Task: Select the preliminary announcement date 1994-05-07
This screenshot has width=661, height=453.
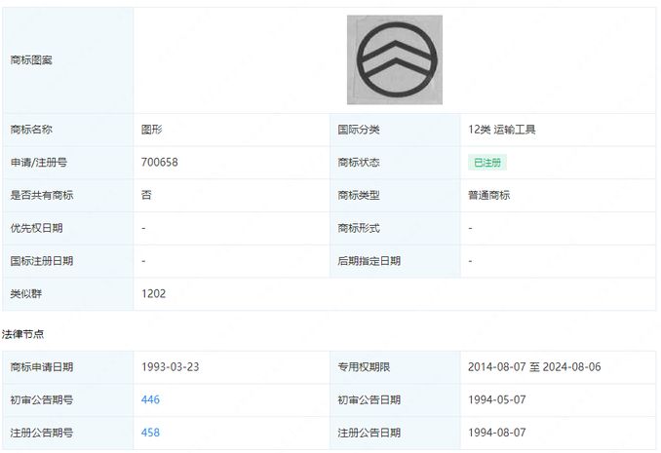Action: (x=499, y=399)
